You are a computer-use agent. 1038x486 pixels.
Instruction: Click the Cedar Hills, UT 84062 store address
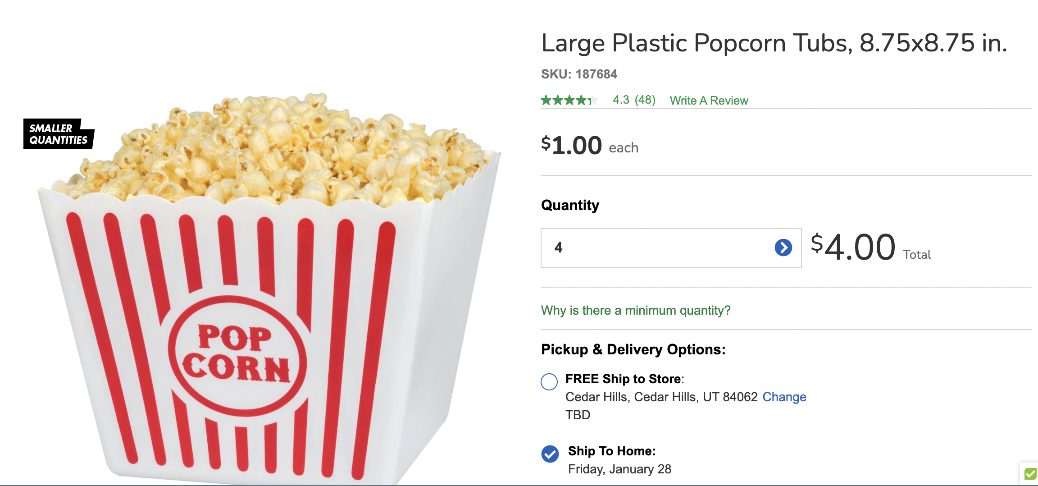661,397
